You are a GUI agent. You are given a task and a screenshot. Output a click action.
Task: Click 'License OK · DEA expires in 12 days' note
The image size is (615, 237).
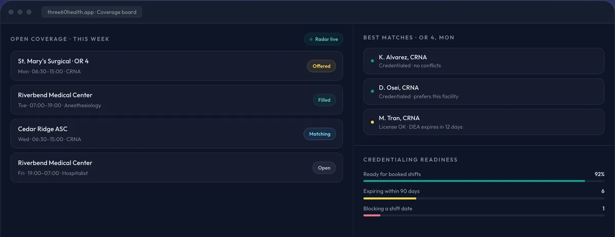[421, 126]
